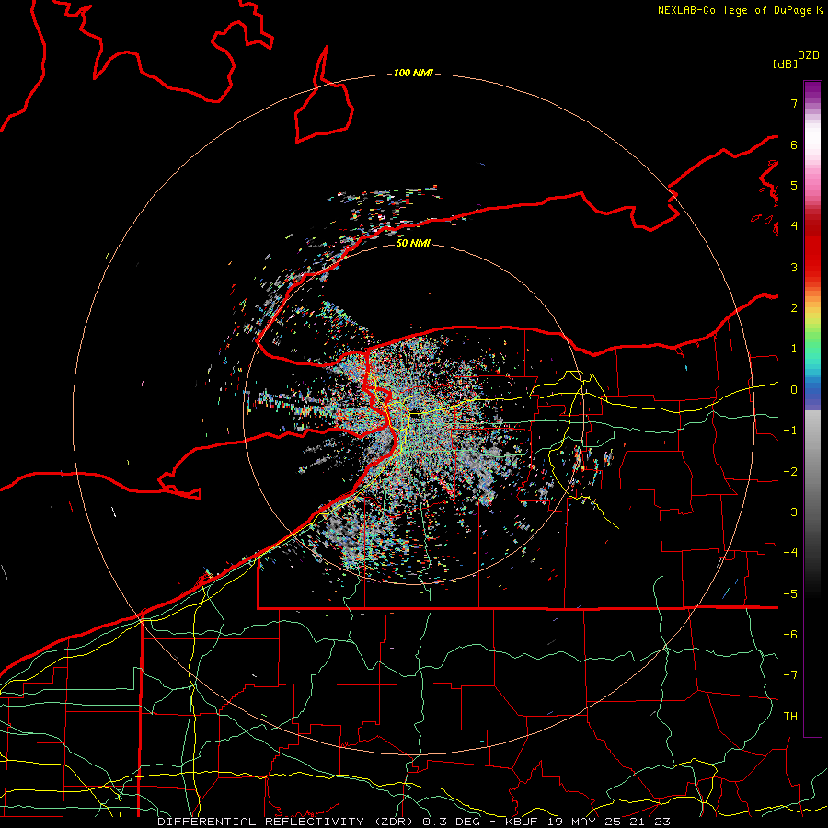Click the purple top of the color bar

pyautogui.click(x=812, y=90)
